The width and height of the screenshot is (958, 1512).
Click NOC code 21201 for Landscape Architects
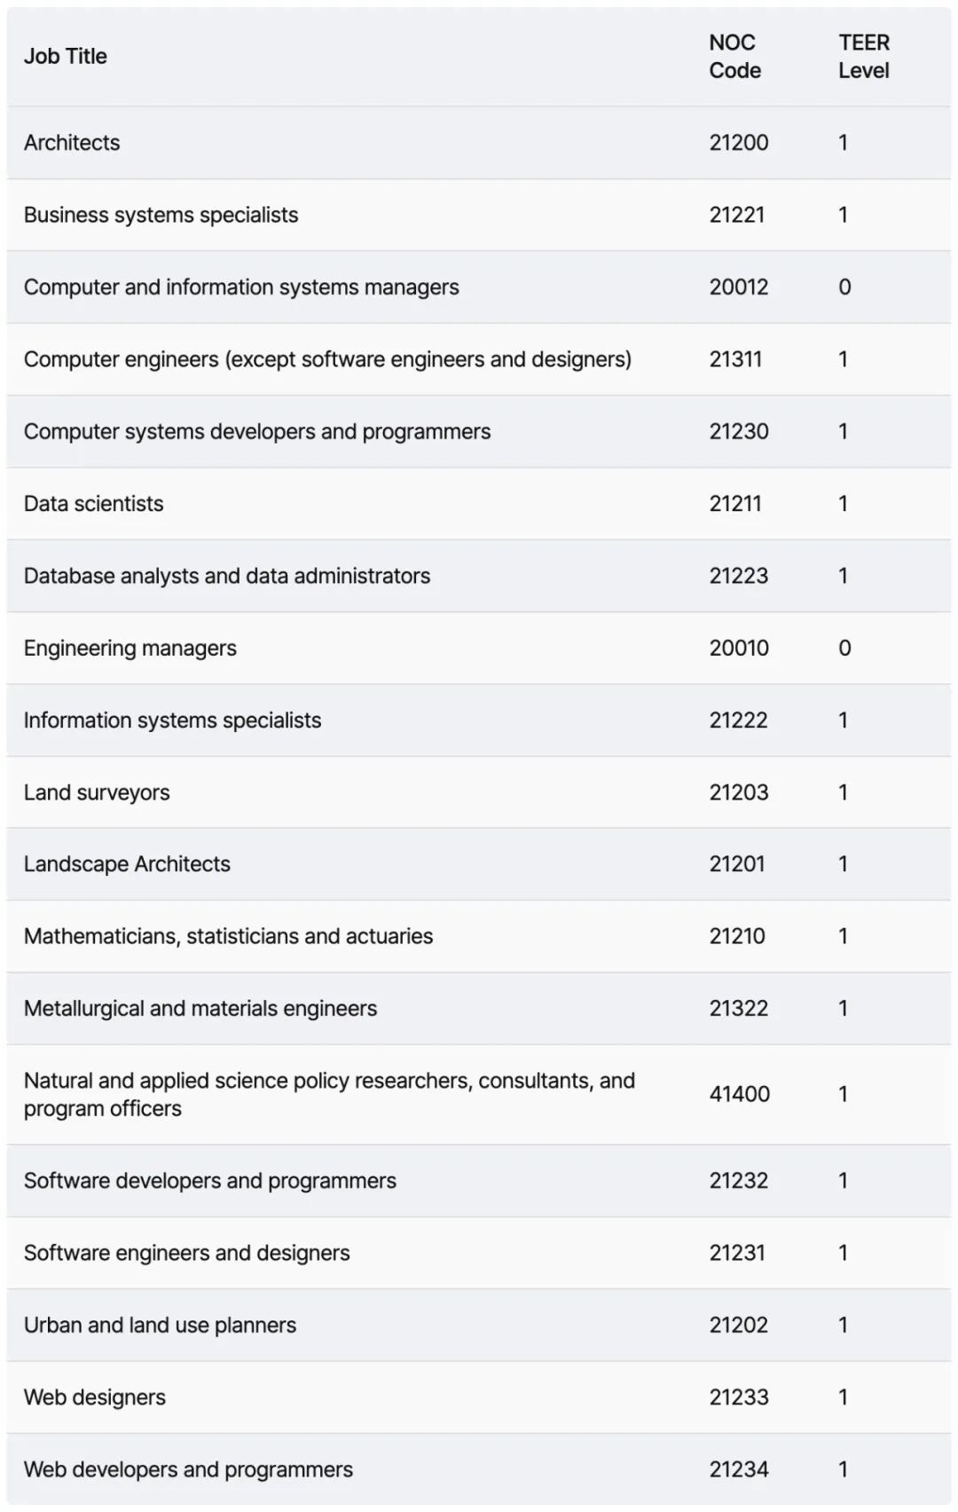point(737,864)
